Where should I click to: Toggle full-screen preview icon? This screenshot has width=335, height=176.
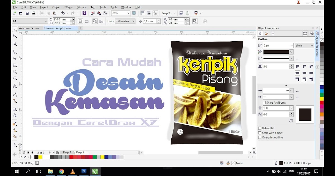coord(134,13)
